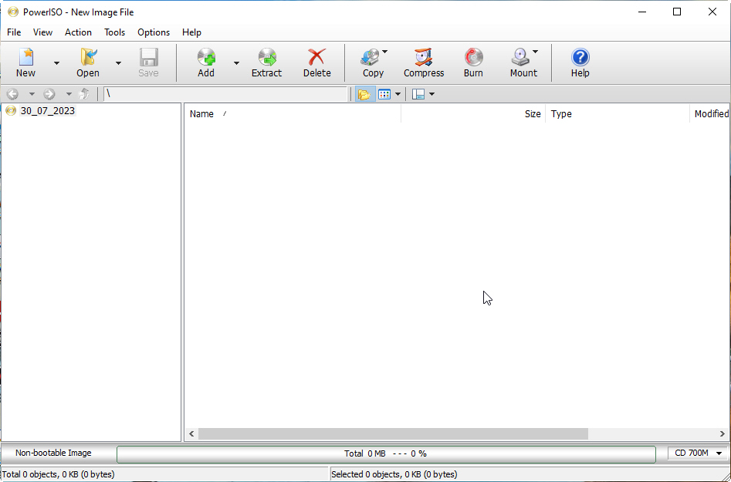Expand the Copy dropdown arrow
The height and width of the screenshot is (482, 731).
[x=385, y=51]
